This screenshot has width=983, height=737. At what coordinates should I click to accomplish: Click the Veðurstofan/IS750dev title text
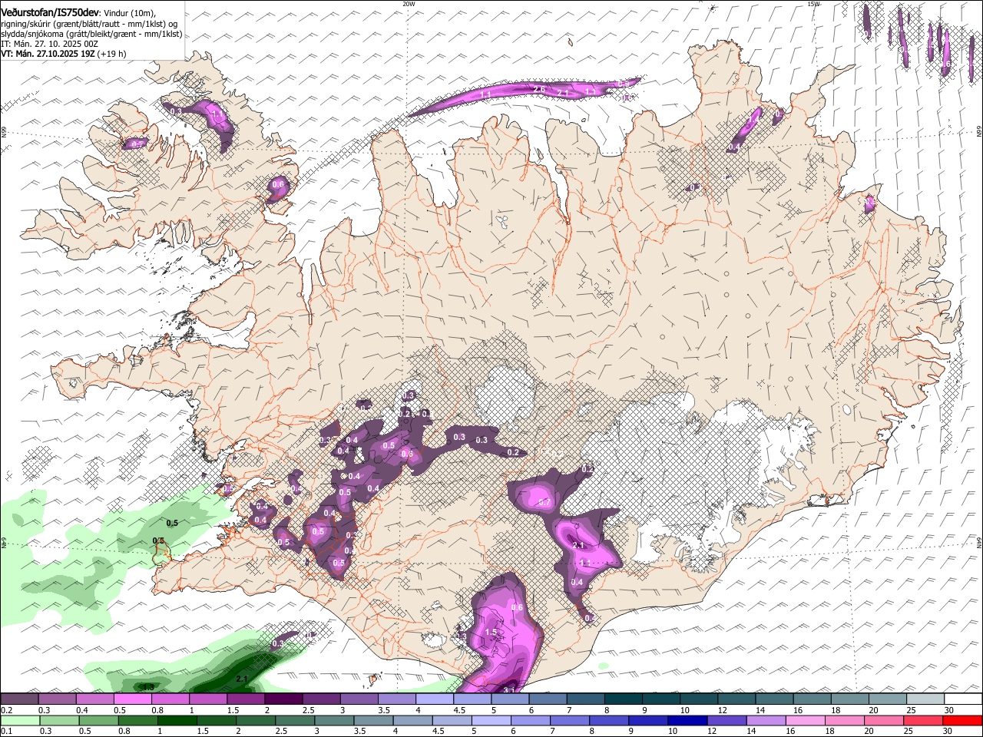coord(49,13)
